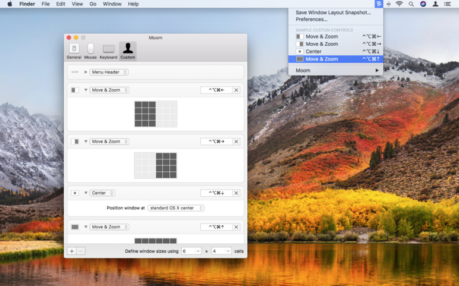Open the Mouse preferences tab
Screen dimensions: 459x286
(x=91, y=51)
